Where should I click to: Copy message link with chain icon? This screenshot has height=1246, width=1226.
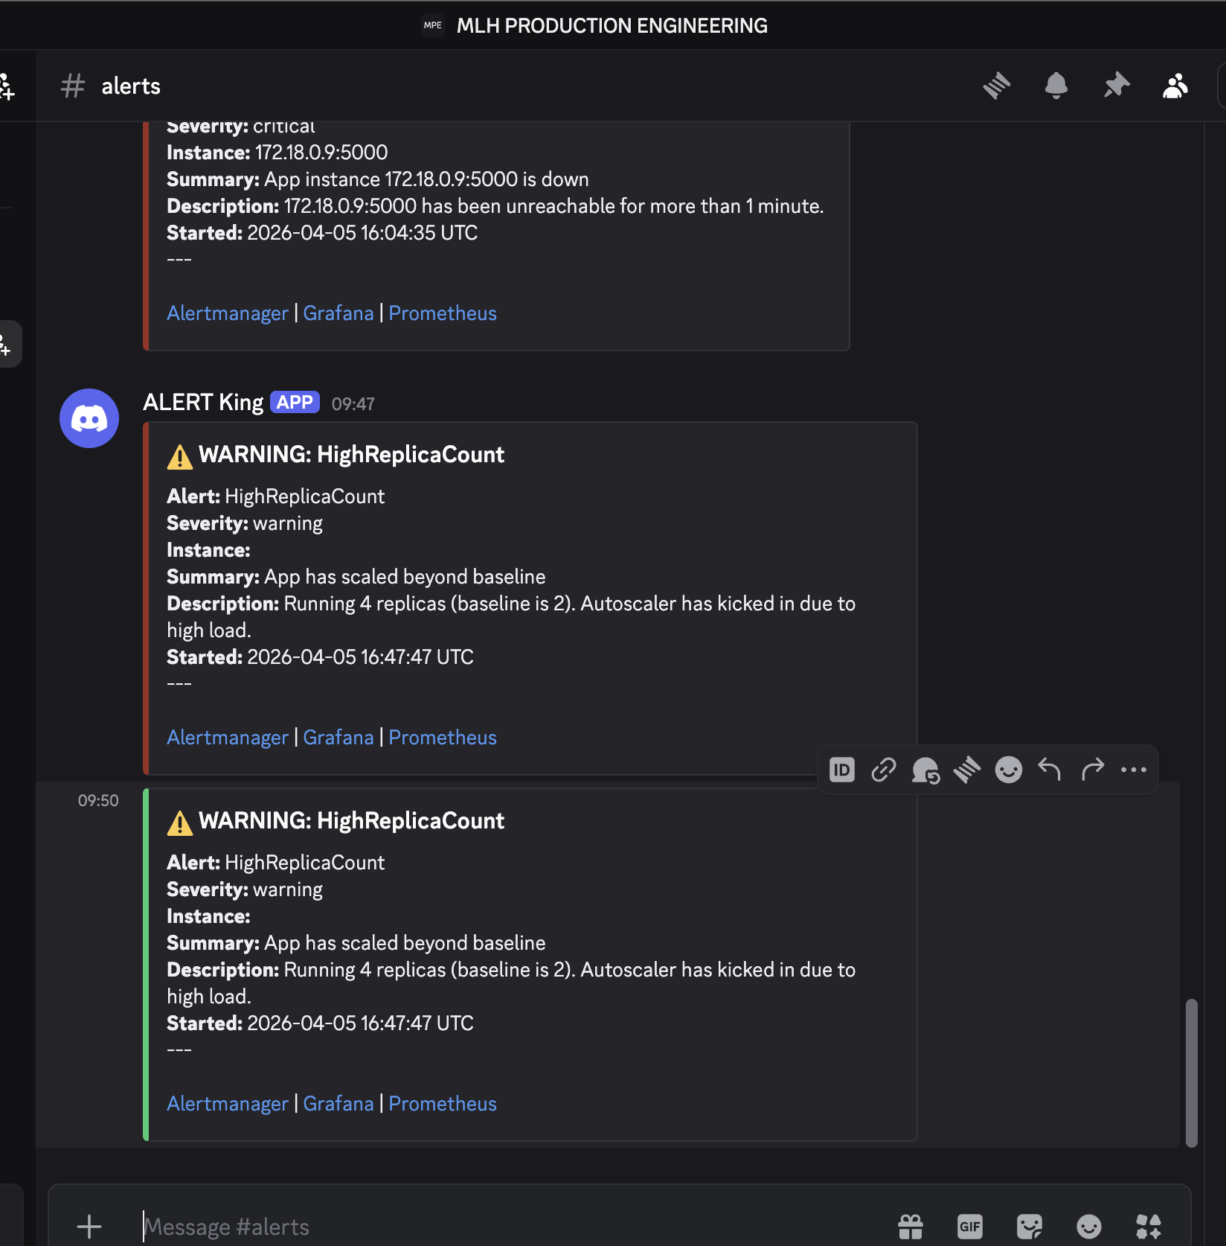click(884, 770)
